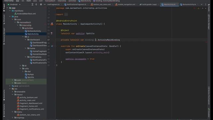Show hidden editor tabs dropdown arrow

[x=202, y=4]
